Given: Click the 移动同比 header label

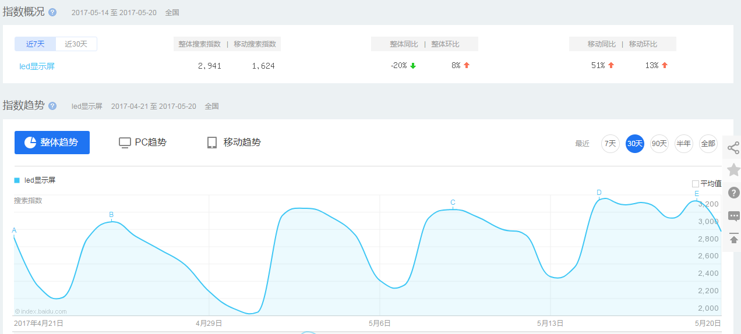Looking at the screenshot, I should (602, 44).
